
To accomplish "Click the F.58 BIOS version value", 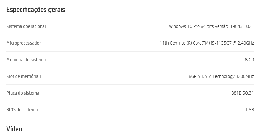I will pos(250,110).
